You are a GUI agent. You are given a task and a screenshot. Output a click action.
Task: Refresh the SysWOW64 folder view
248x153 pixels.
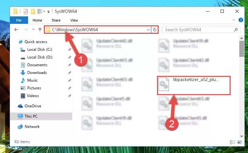click(155, 30)
